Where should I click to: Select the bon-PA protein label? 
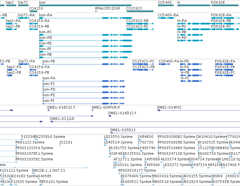(x=49, y=78)
